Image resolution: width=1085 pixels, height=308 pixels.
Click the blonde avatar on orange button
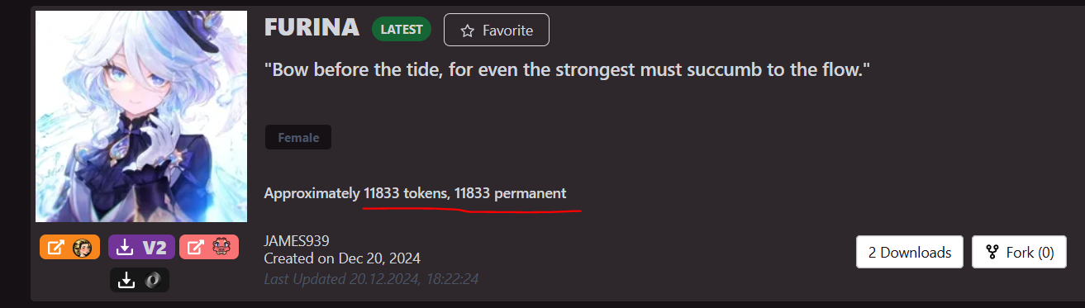point(82,247)
